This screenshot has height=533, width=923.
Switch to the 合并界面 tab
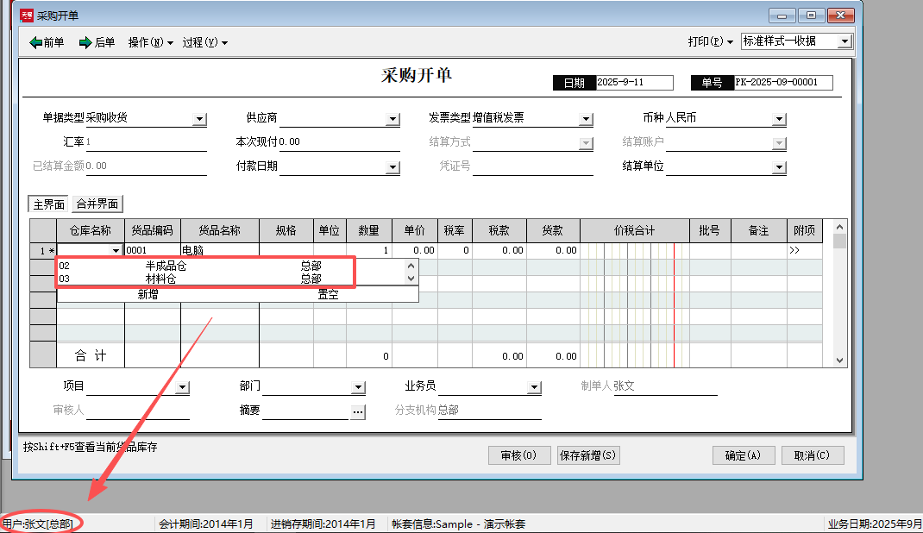pyautogui.click(x=97, y=204)
